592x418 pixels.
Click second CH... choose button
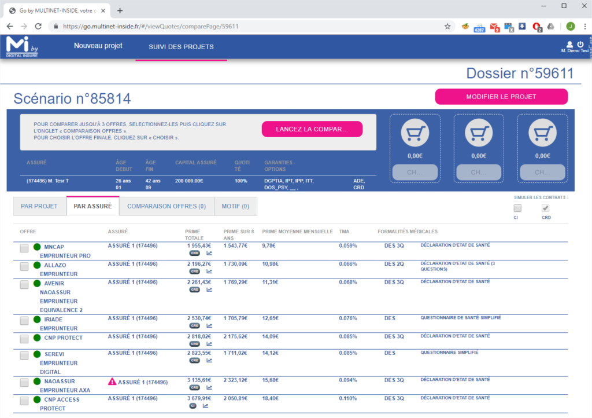(479, 173)
